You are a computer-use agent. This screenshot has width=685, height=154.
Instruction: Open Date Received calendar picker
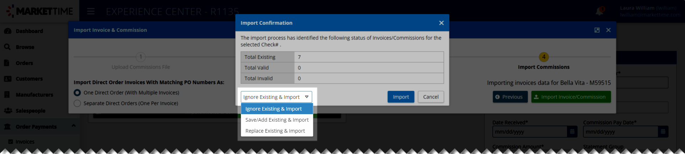[572, 132]
